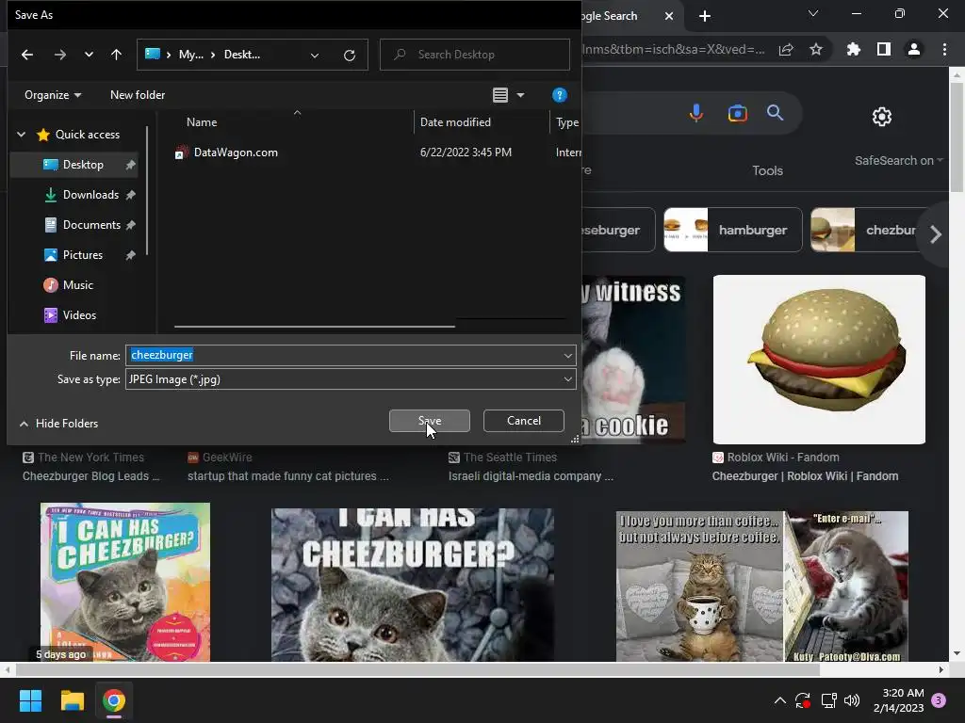Open SafeSearch on dropdown
Screen dimensions: 965x723
(x=898, y=160)
